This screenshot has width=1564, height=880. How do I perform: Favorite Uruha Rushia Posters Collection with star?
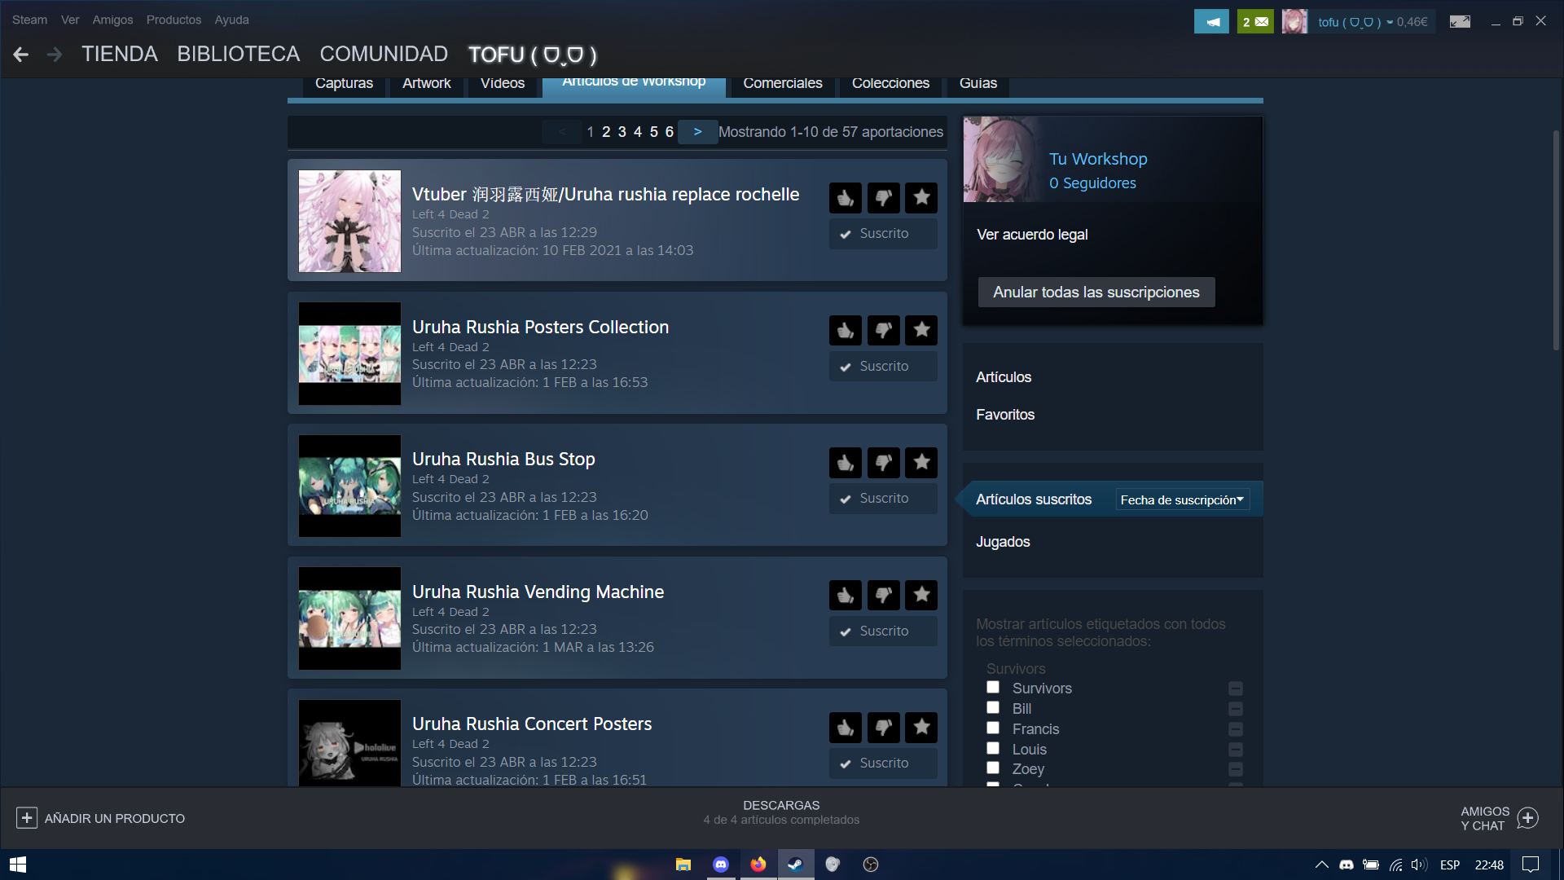[921, 331]
